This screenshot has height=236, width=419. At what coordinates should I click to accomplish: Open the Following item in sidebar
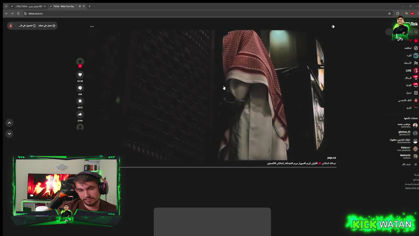(x=412, y=56)
